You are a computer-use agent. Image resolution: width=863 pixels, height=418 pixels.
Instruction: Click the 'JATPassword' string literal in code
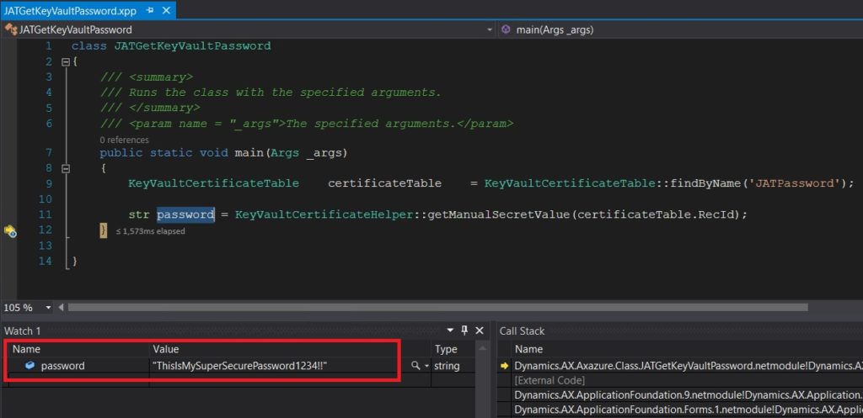[x=796, y=183]
